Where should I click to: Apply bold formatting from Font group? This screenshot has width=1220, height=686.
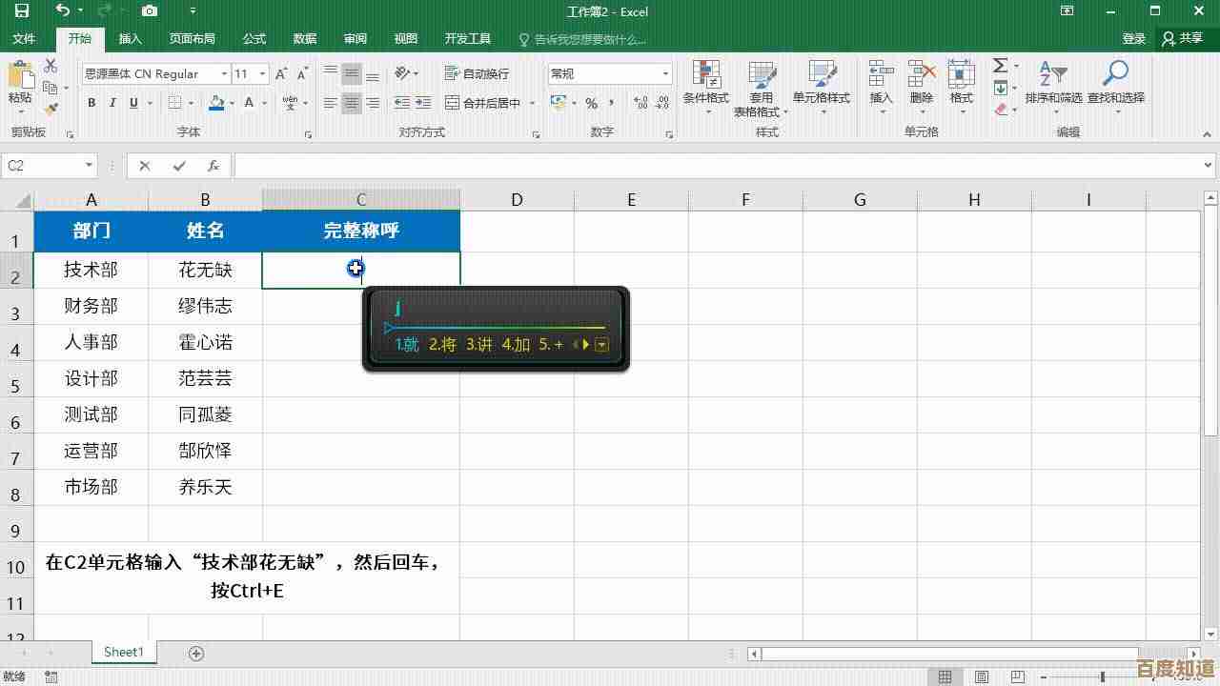coord(91,103)
